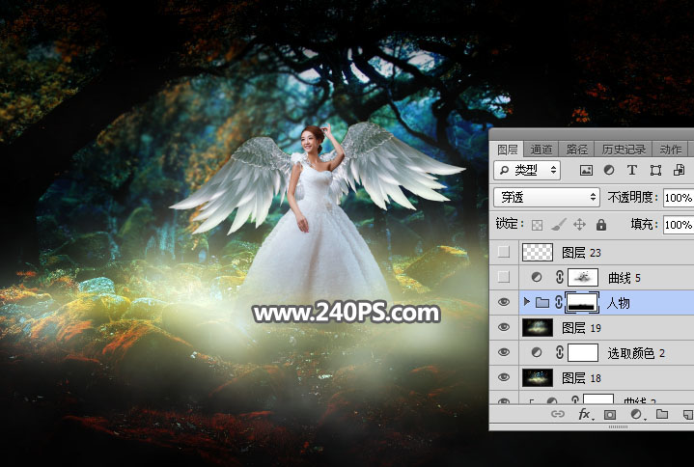Show hidden layer 曲线 5
Screen dimensions: 694x467
(504, 277)
